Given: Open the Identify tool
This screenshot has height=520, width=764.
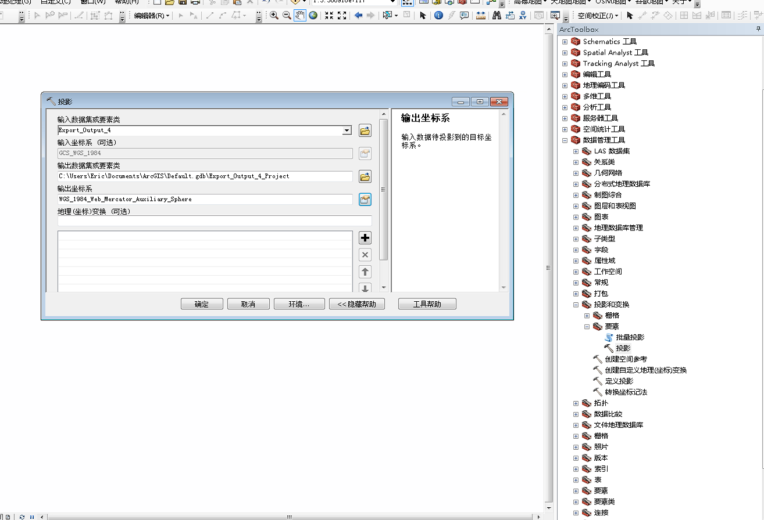Looking at the screenshot, I should (438, 16).
